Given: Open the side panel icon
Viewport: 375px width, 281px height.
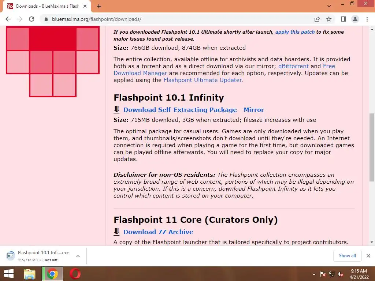Looking at the screenshot, I should point(344,19).
